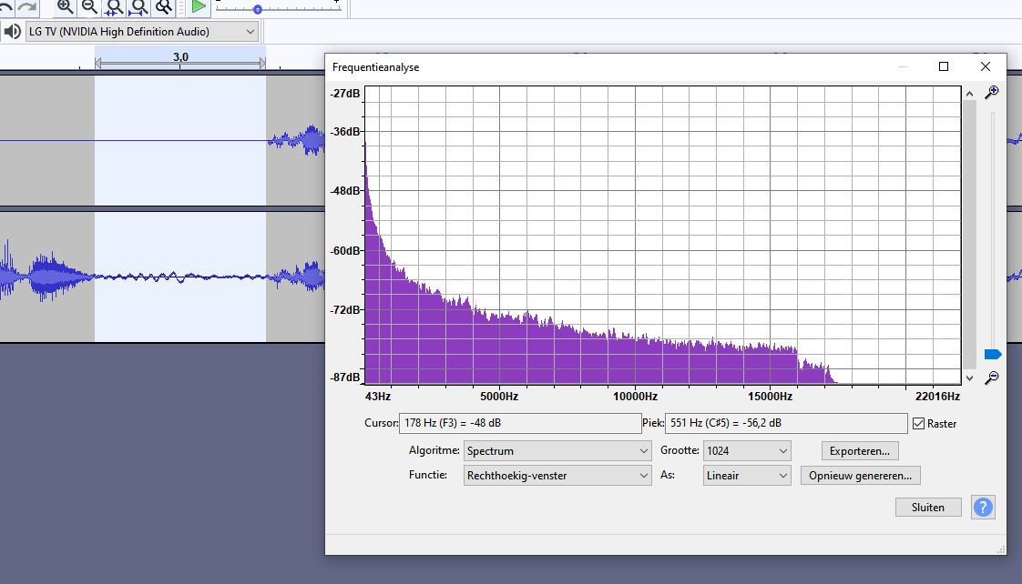Toggle the Raster checkbox

click(918, 424)
